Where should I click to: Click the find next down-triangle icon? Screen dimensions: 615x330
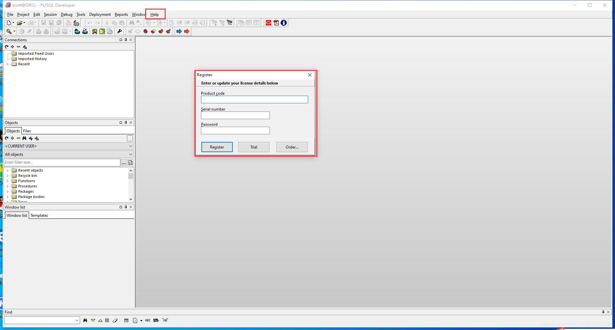coord(93,320)
